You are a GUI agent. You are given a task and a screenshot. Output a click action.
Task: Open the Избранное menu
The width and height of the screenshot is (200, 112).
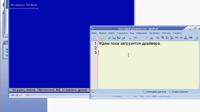(x=141, y=33)
